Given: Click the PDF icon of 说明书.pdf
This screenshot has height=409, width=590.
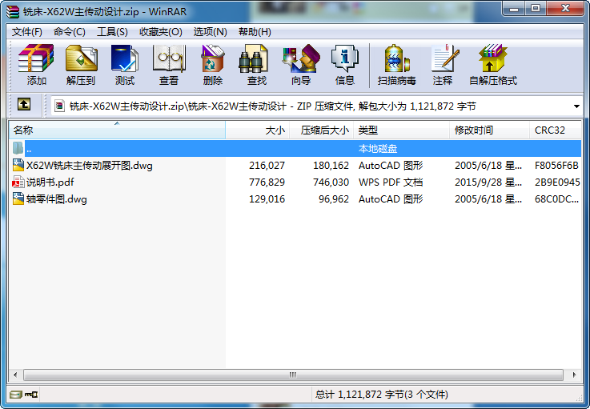Looking at the screenshot, I should point(18,182).
